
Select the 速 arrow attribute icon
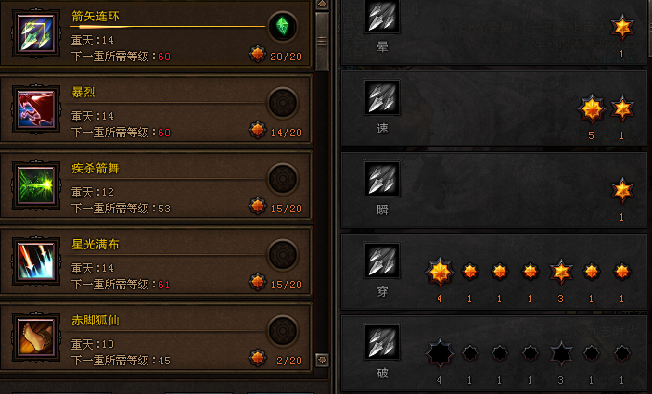coord(382,97)
